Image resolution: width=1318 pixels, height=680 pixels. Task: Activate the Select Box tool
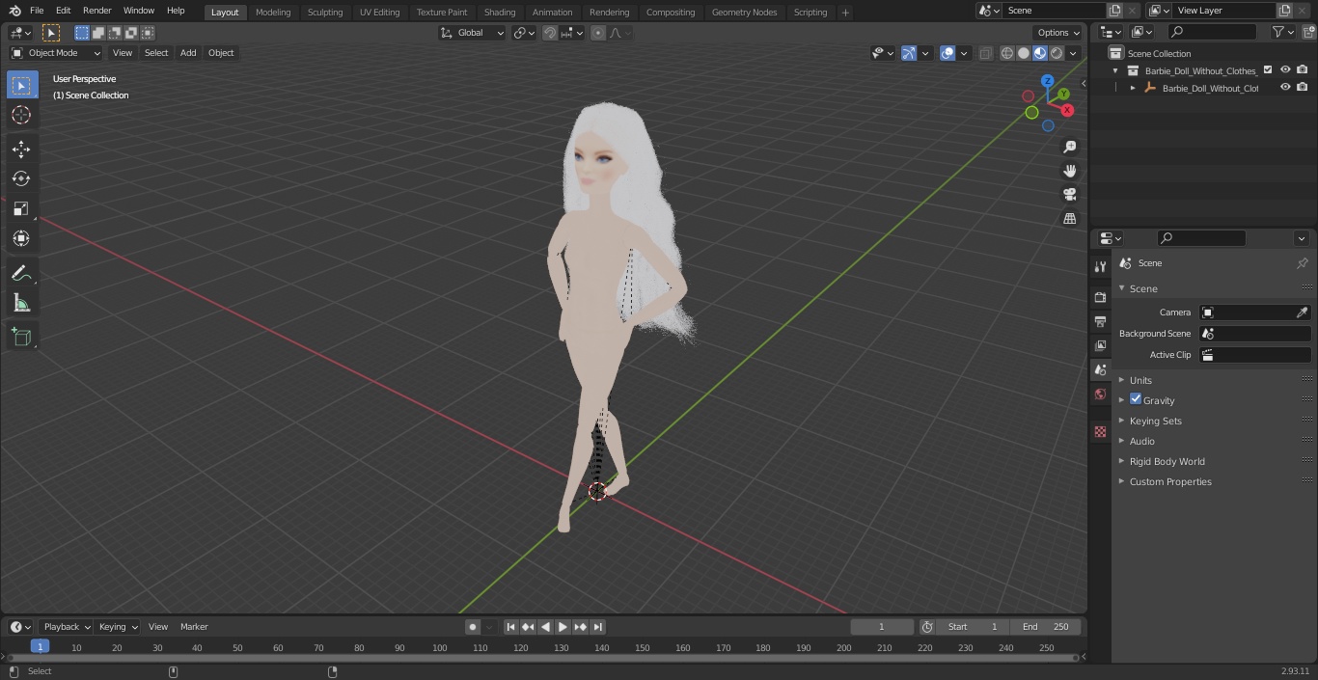pyautogui.click(x=21, y=85)
